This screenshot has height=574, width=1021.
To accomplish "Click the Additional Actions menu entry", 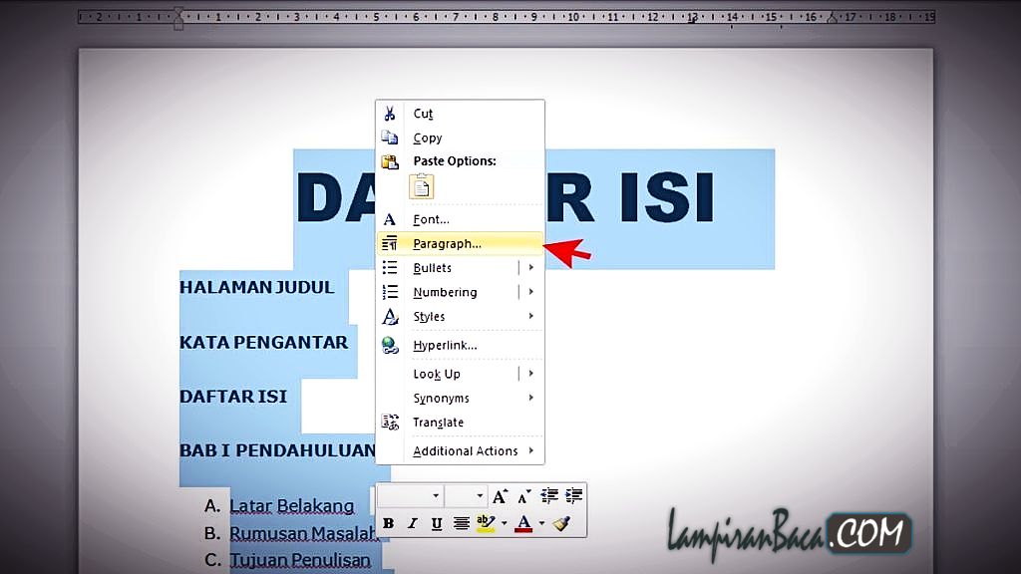I will [465, 450].
